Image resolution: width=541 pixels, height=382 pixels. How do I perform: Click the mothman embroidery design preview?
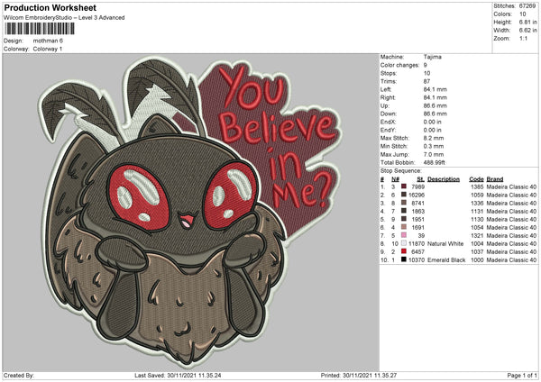pyautogui.click(x=191, y=213)
